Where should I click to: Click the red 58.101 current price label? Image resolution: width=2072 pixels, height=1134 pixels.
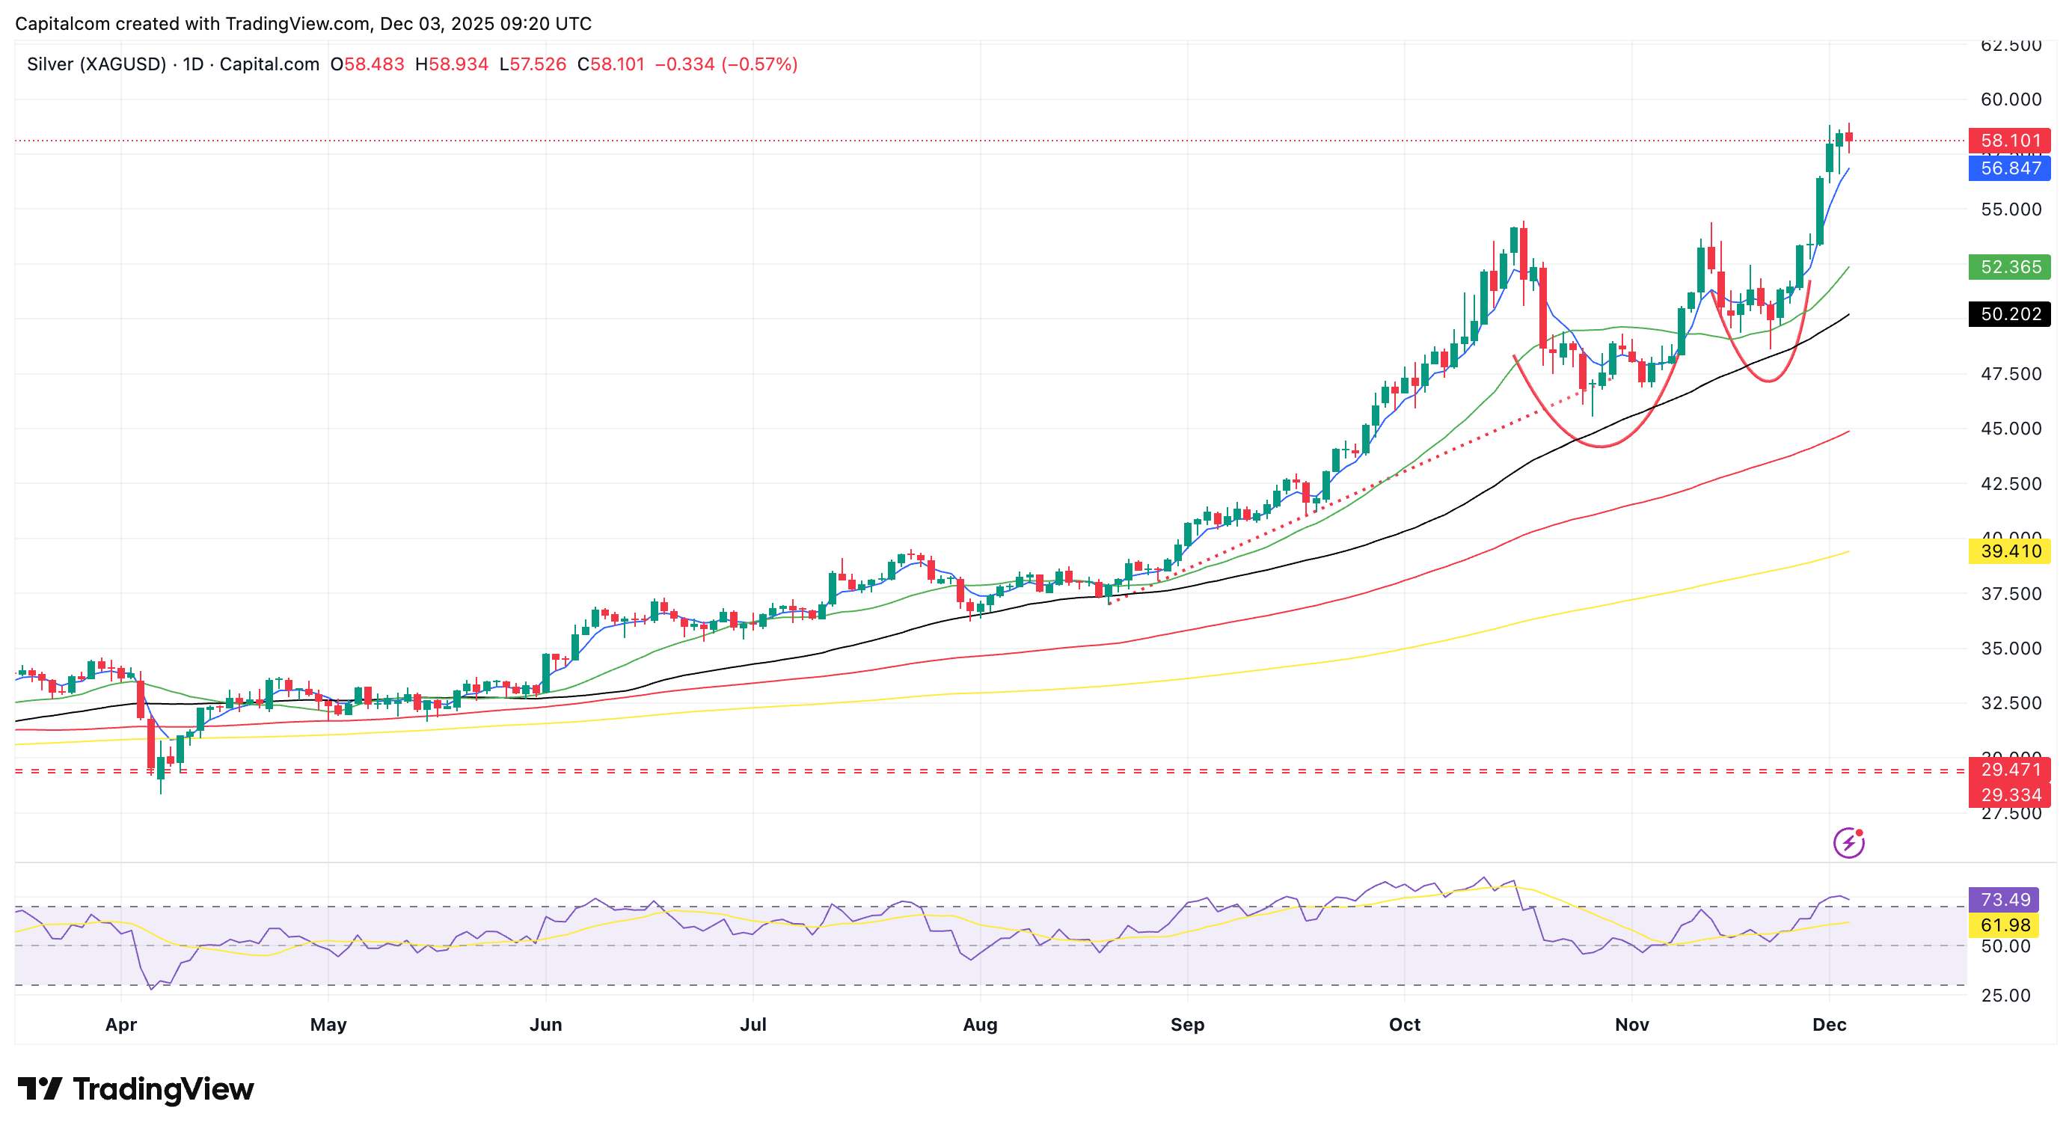pos(2008,141)
